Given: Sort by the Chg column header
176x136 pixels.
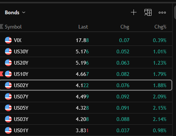Looking at the screenshot, I should tap(125, 27).
